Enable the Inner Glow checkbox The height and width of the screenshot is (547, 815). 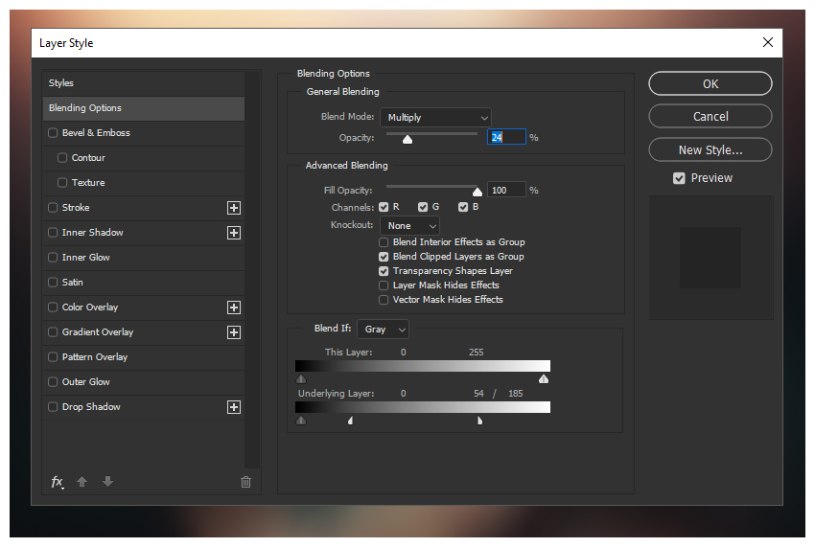pyautogui.click(x=53, y=257)
